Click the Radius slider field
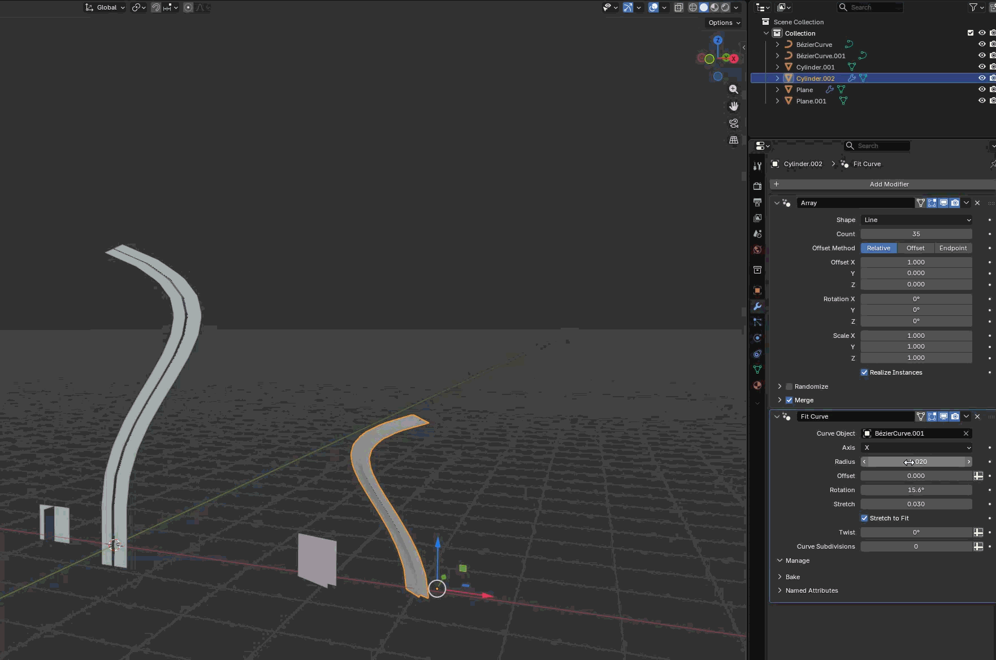Screen dimensions: 996x660 916,462
